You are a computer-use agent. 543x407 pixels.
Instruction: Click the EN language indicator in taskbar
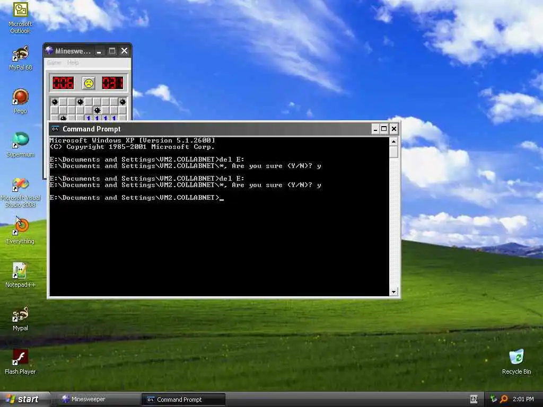474,399
